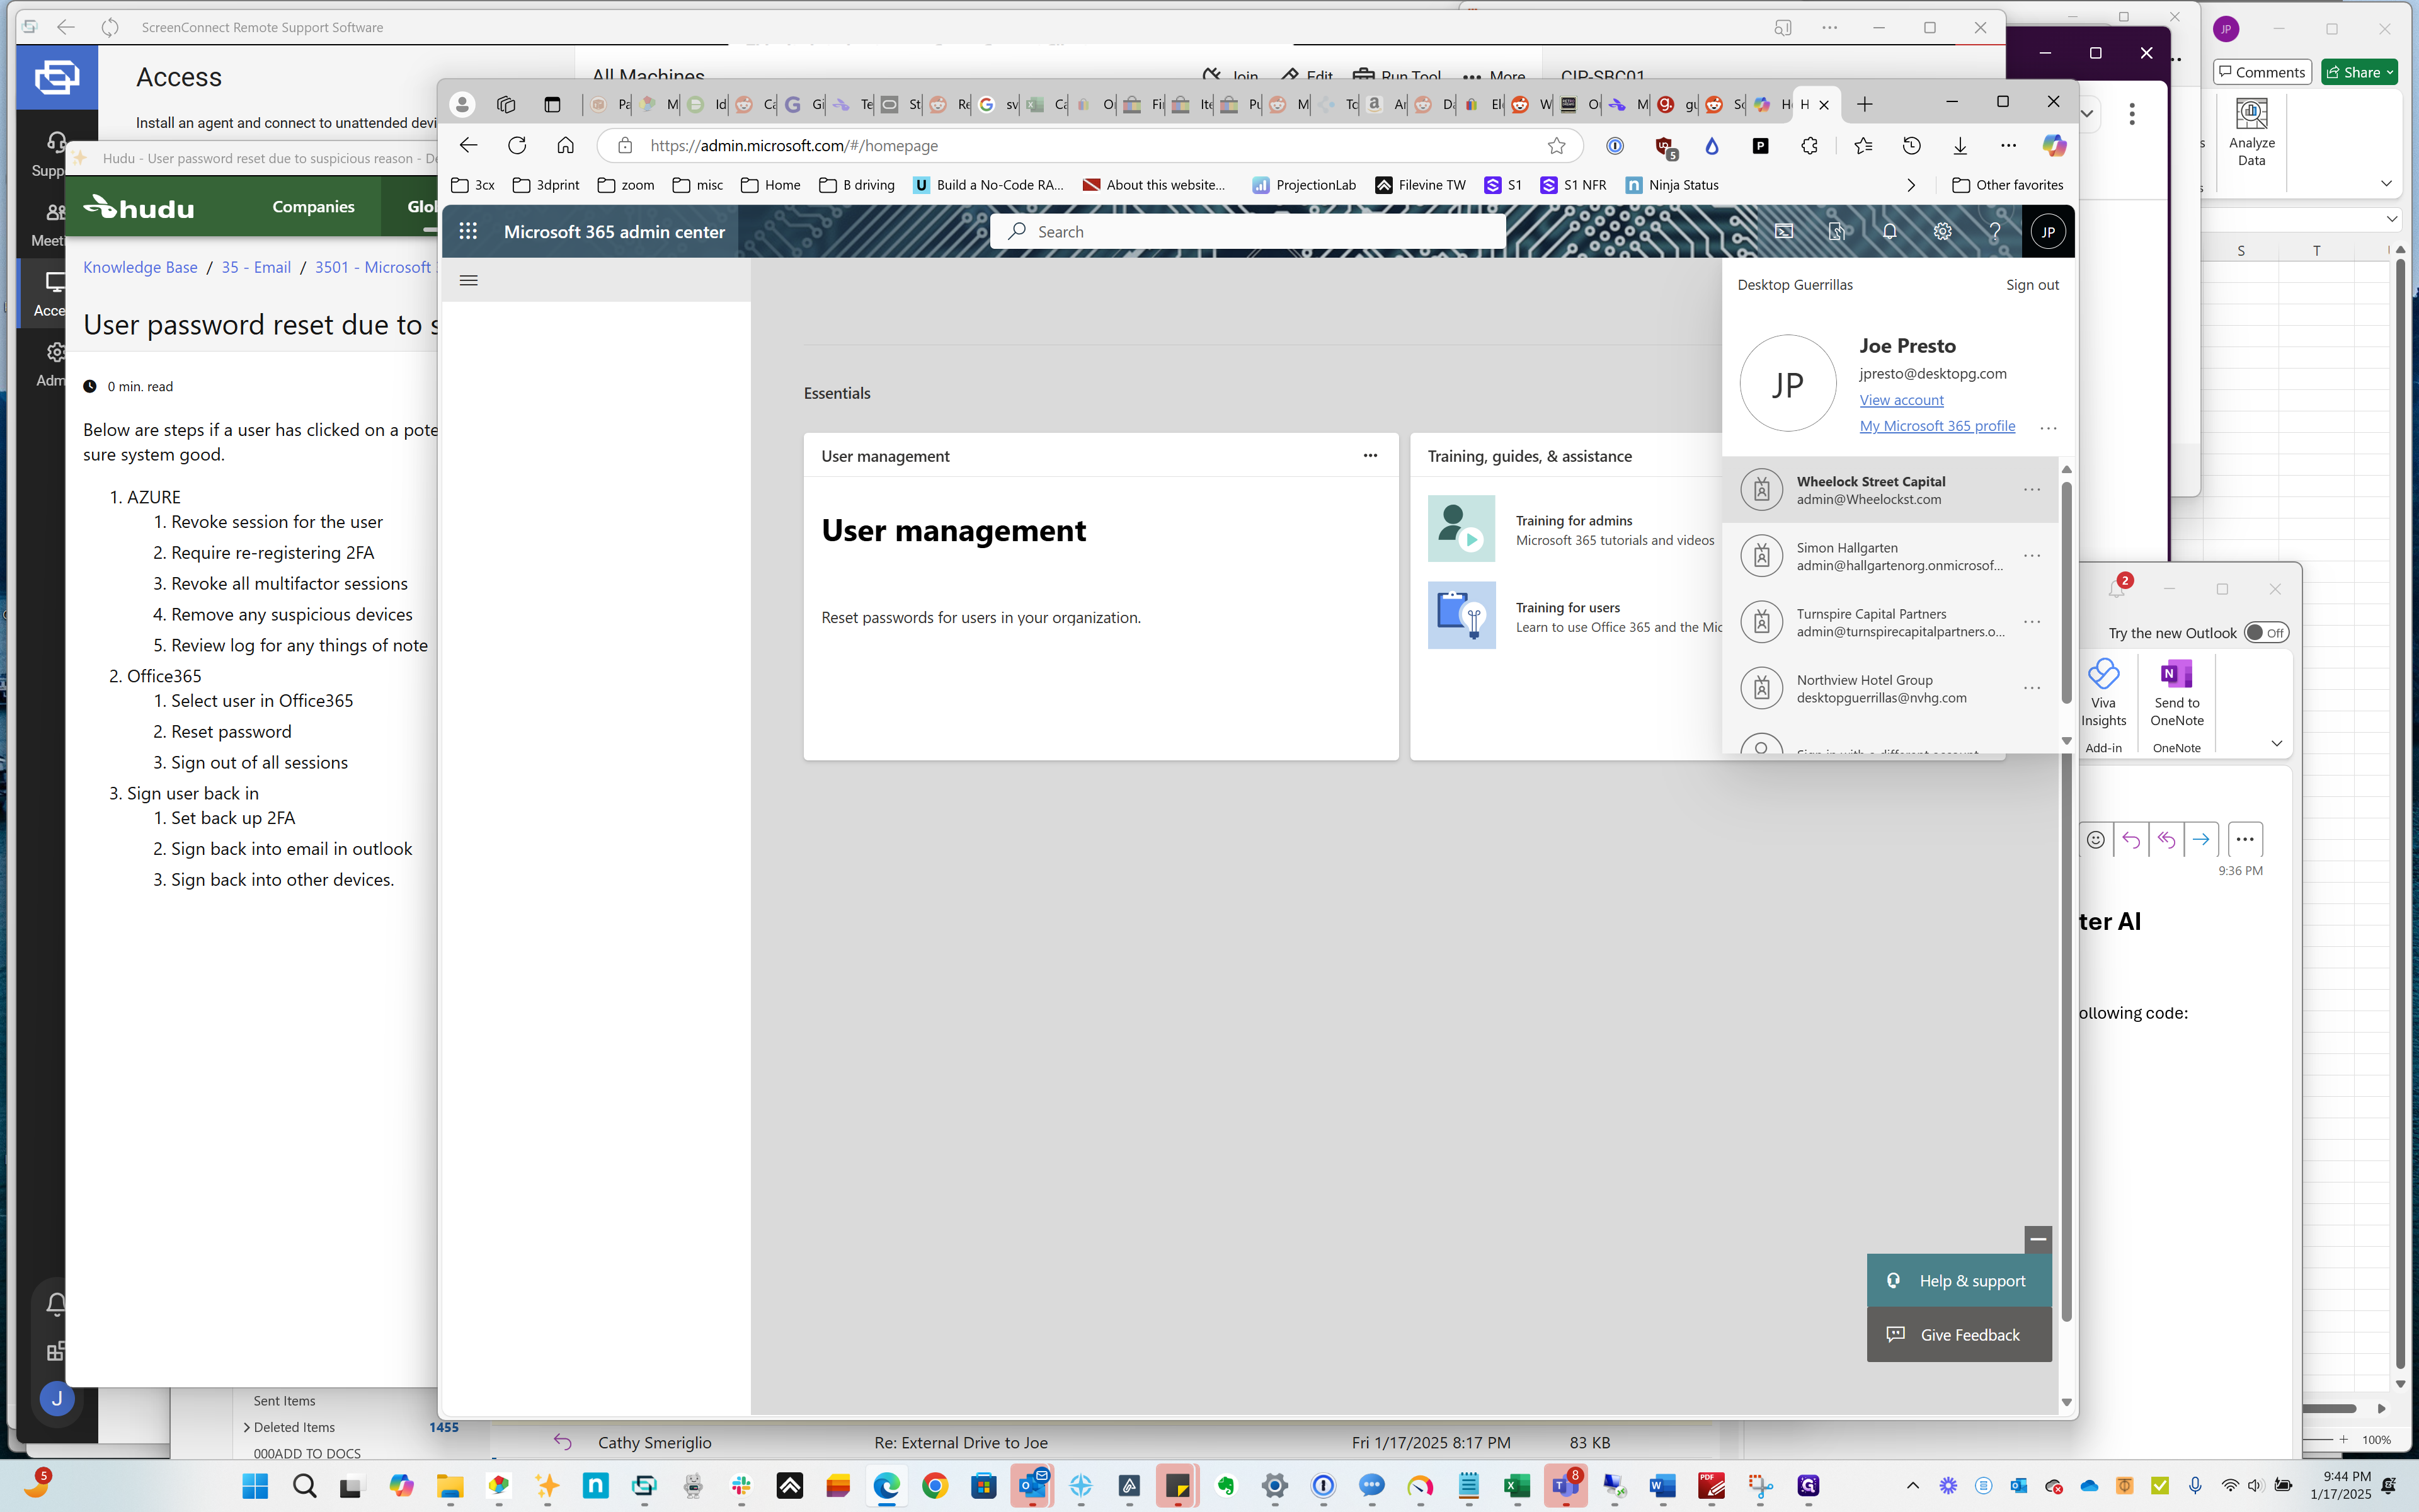The height and width of the screenshot is (1512, 2419).
Task: Open the Microsoft 365 app launcher grid
Action: [468, 231]
